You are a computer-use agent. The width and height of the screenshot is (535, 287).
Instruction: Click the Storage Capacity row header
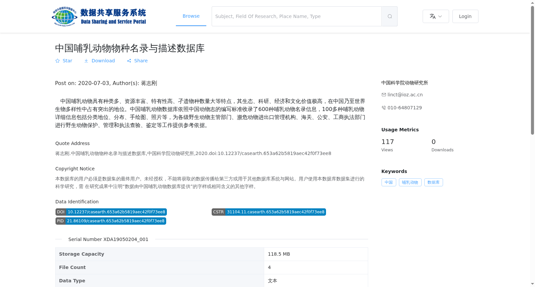click(x=159, y=254)
